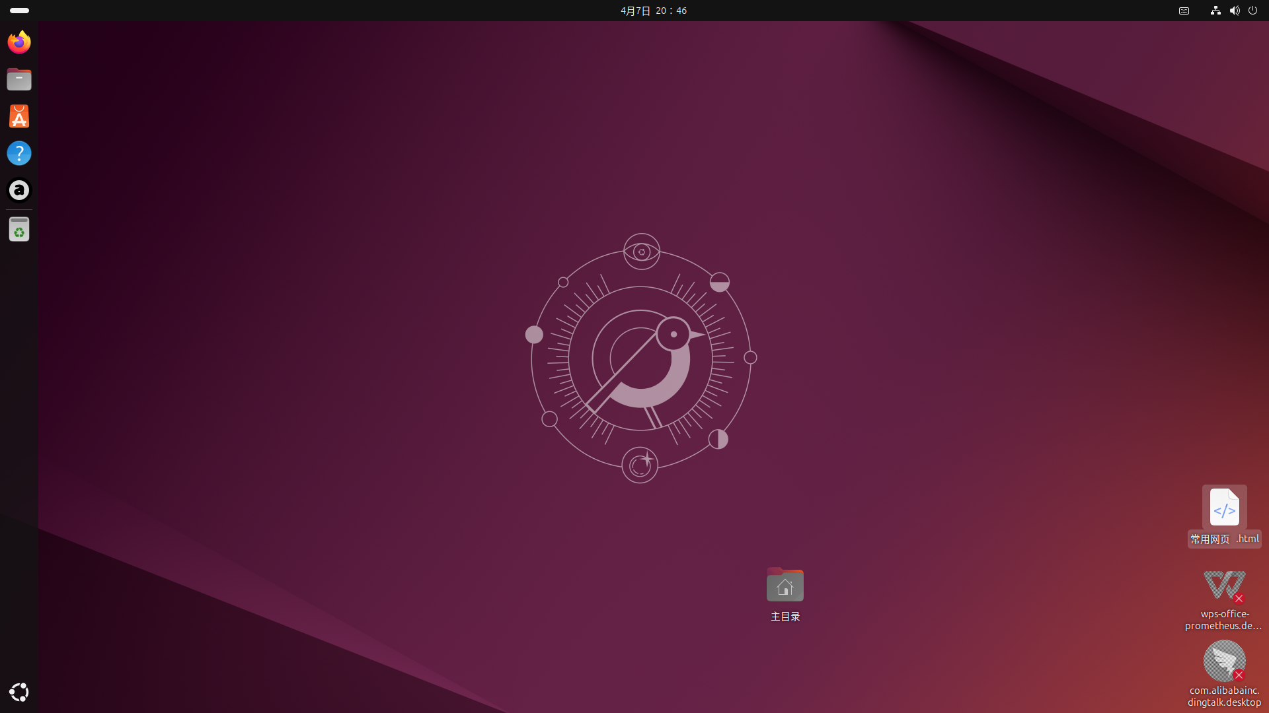Click the volume speaker icon
The width and height of the screenshot is (1269, 713).
tap(1234, 11)
